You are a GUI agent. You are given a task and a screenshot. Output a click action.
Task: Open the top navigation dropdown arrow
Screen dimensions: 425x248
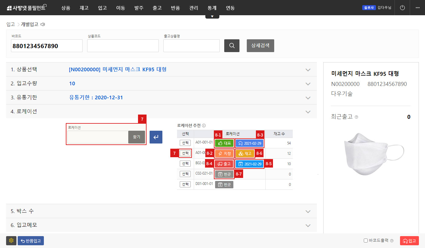[212, 16]
